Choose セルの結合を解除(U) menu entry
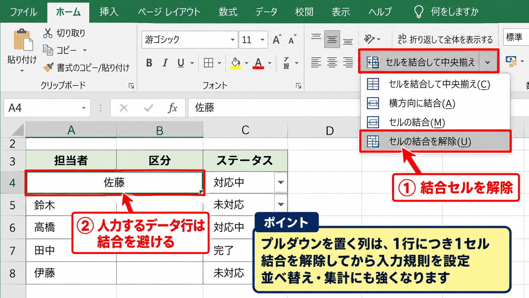Image resolution: width=529 pixels, height=298 pixels. 435,141
